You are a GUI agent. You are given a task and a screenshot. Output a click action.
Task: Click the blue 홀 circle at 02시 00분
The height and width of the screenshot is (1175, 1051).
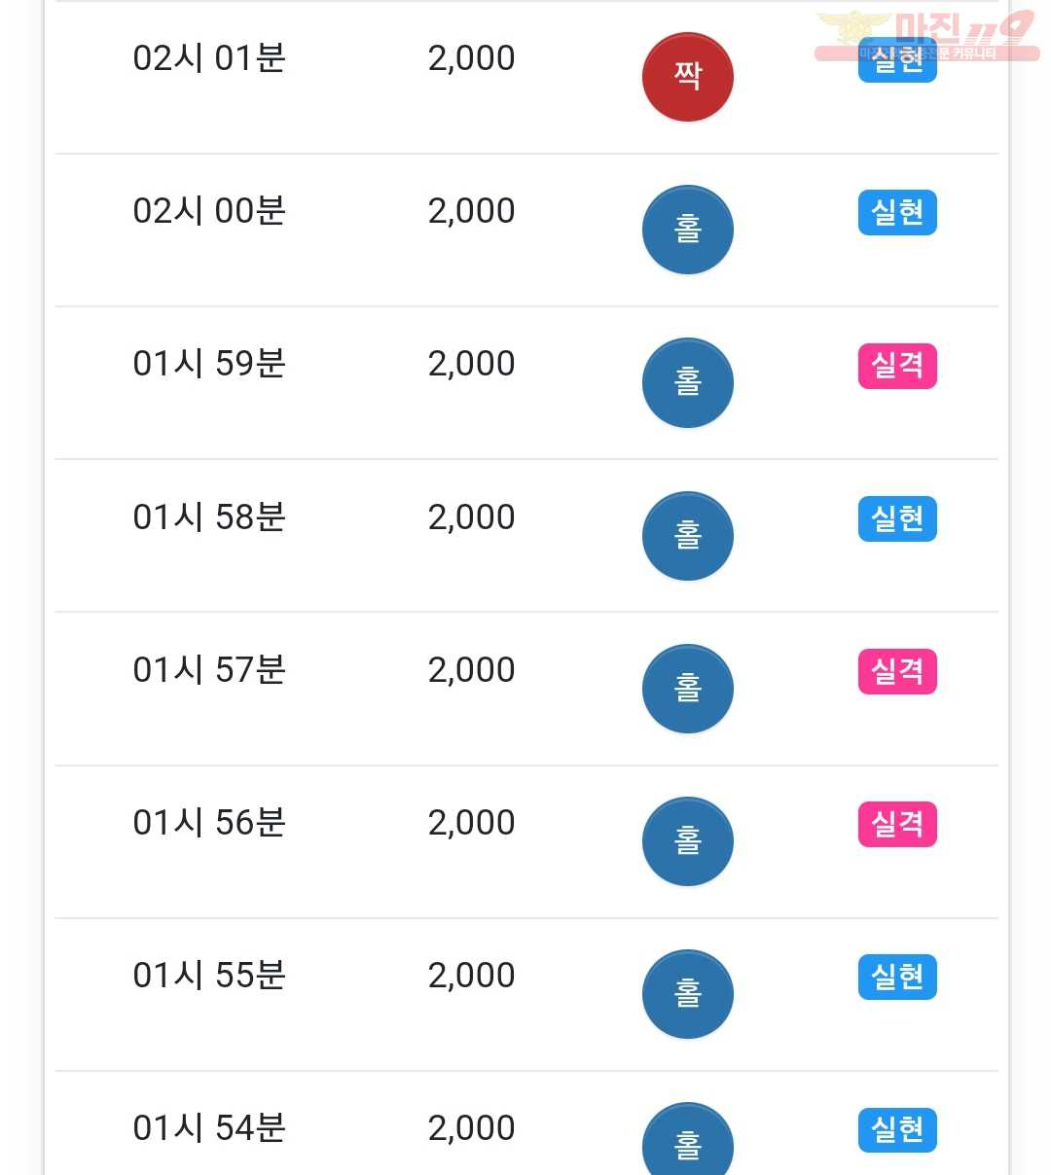tap(687, 230)
